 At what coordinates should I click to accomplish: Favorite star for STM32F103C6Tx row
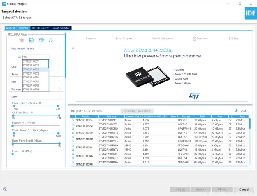[x=73, y=124]
